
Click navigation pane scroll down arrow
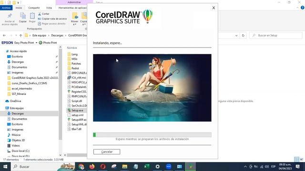[61, 155]
